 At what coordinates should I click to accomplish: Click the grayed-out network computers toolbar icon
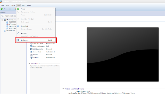pos(10,9)
